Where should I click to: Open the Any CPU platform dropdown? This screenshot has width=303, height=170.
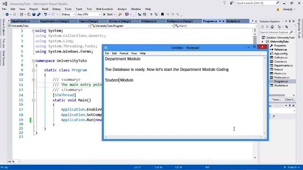tap(89, 15)
